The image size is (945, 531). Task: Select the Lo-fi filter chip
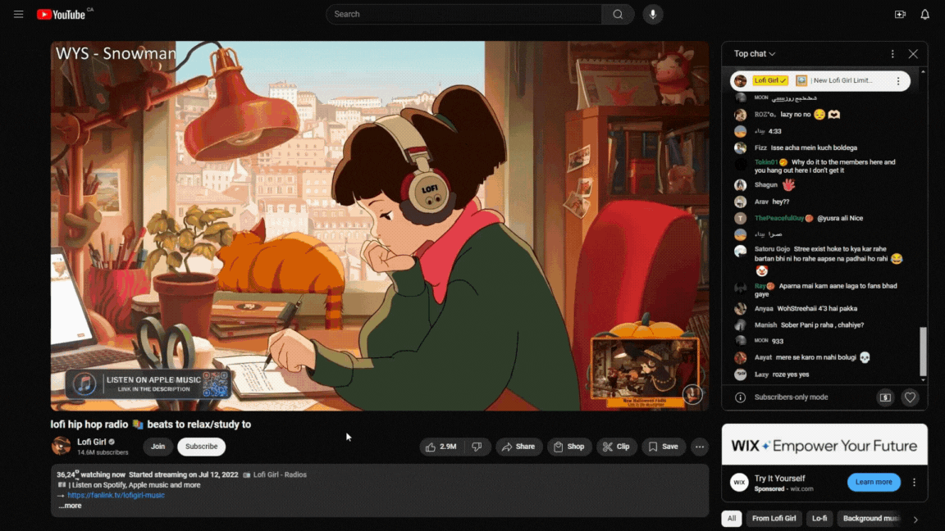coord(819,519)
